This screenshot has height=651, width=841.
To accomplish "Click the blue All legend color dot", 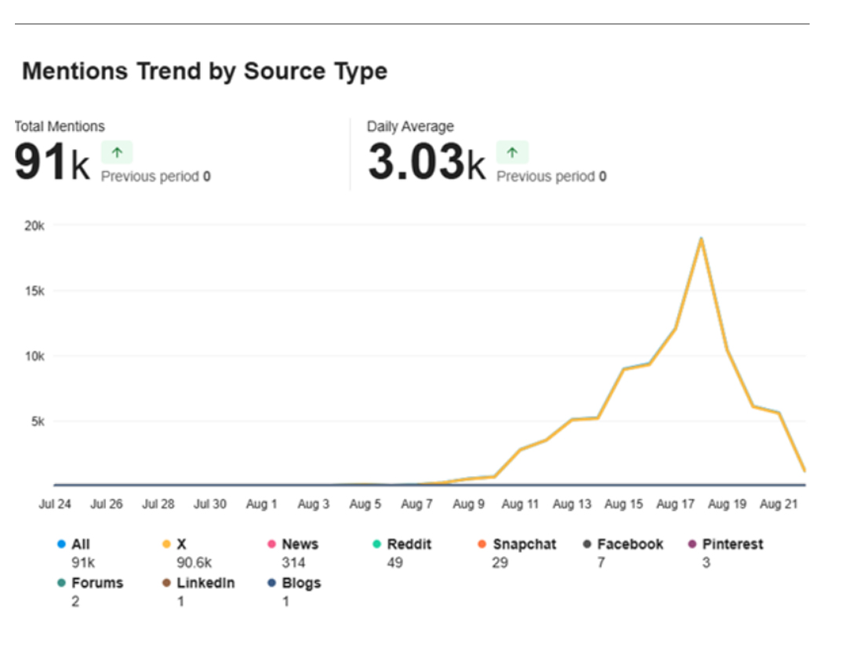I will coord(61,544).
